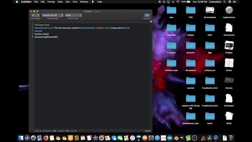This screenshot has width=252, height=142.
Task: Open the Text menu
Action: coord(68,2)
